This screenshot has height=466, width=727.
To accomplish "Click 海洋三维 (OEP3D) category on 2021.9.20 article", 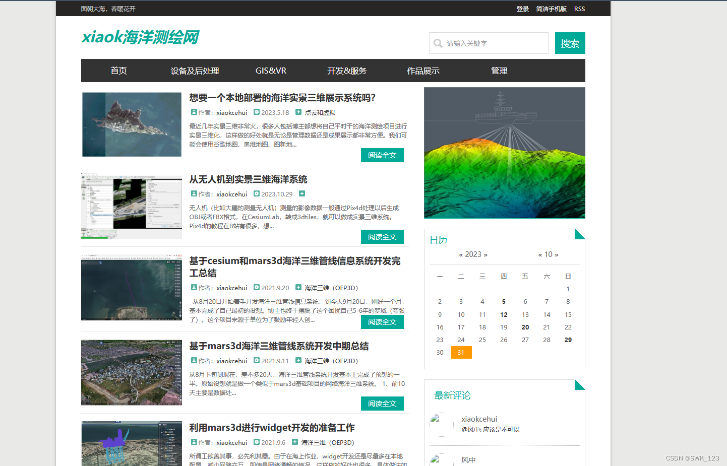I will pos(331,288).
